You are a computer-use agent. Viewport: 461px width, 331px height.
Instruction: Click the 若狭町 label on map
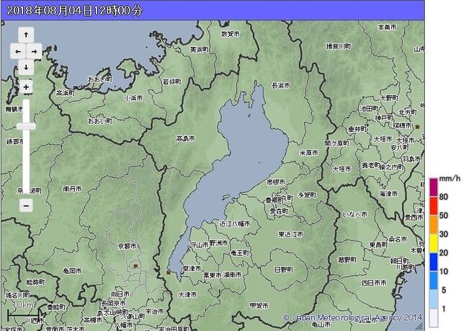click(171, 81)
